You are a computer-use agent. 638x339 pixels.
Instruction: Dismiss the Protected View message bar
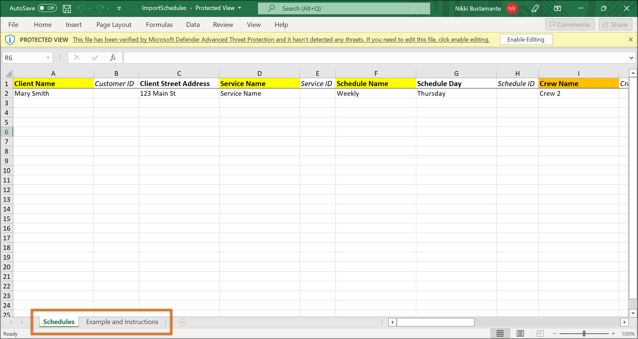pyautogui.click(x=630, y=40)
